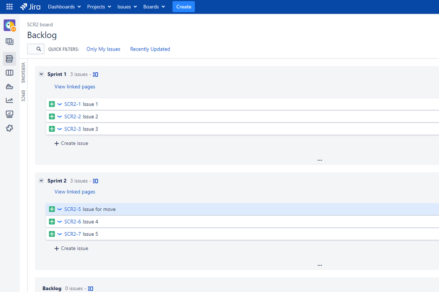Toggle the Recently Updated quick filter
The width and height of the screenshot is (439, 292).
click(x=150, y=49)
